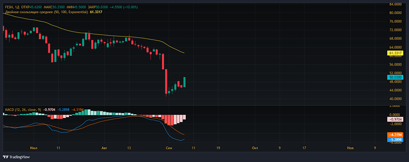
Task: Click the 76.0000 price scale label
Action: click(x=396, y=21)
